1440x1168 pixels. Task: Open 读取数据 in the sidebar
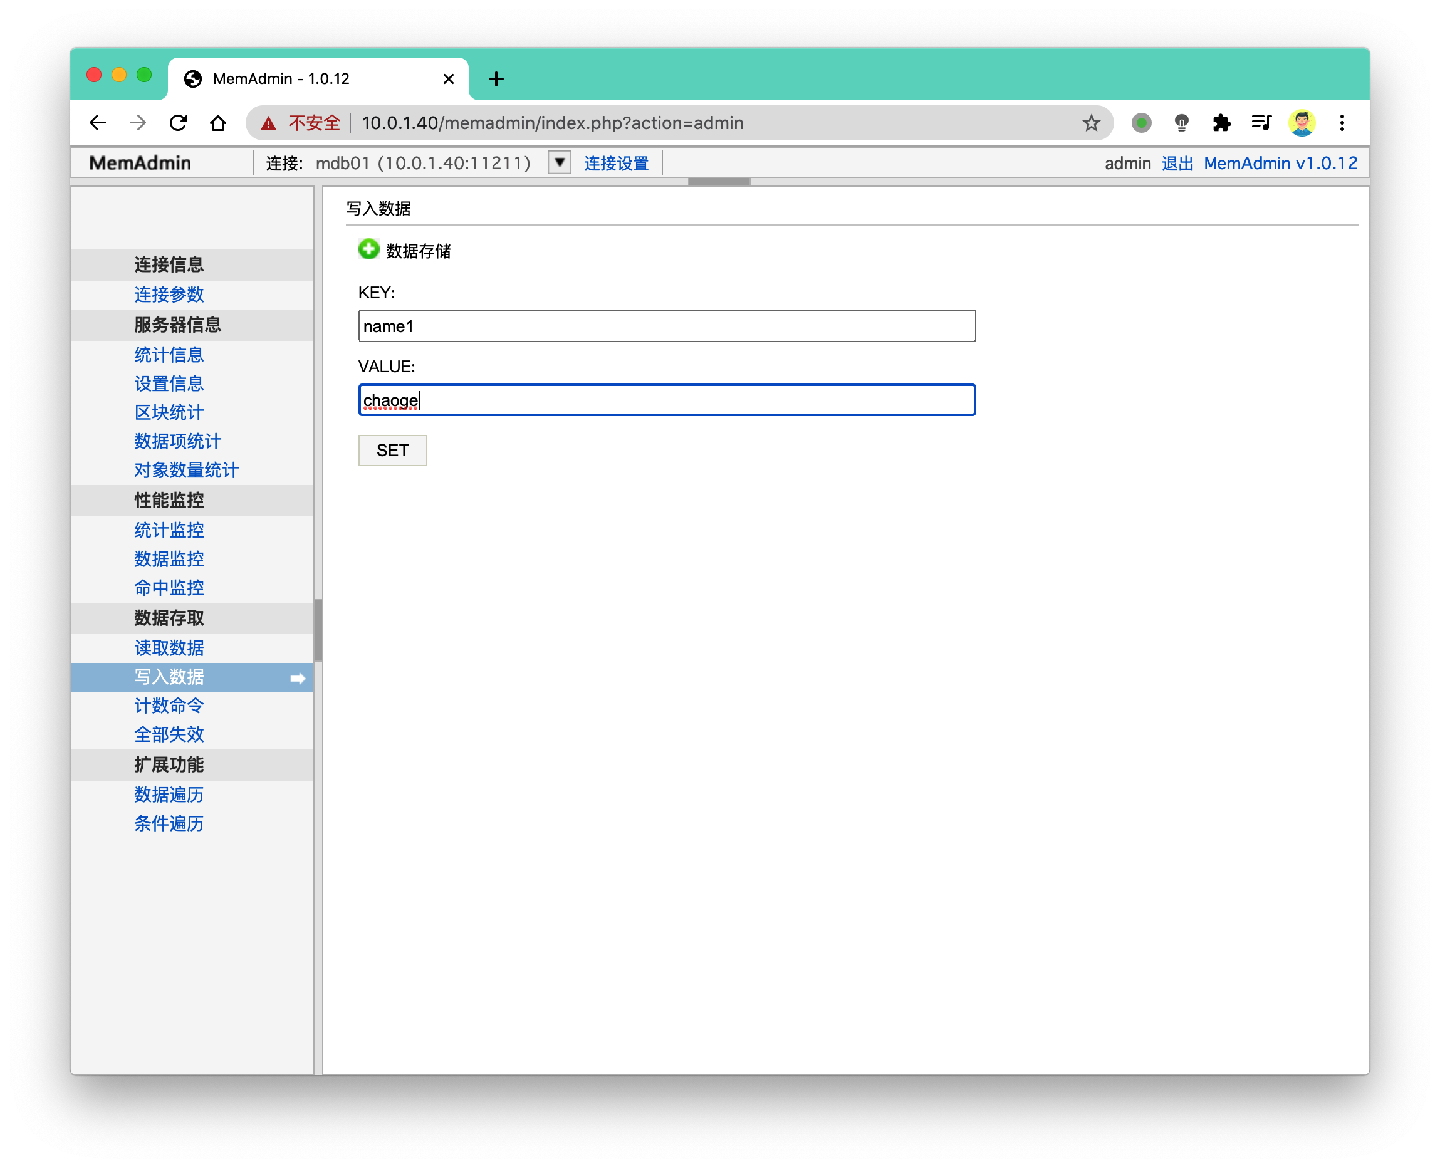click(x=169, y=648)
